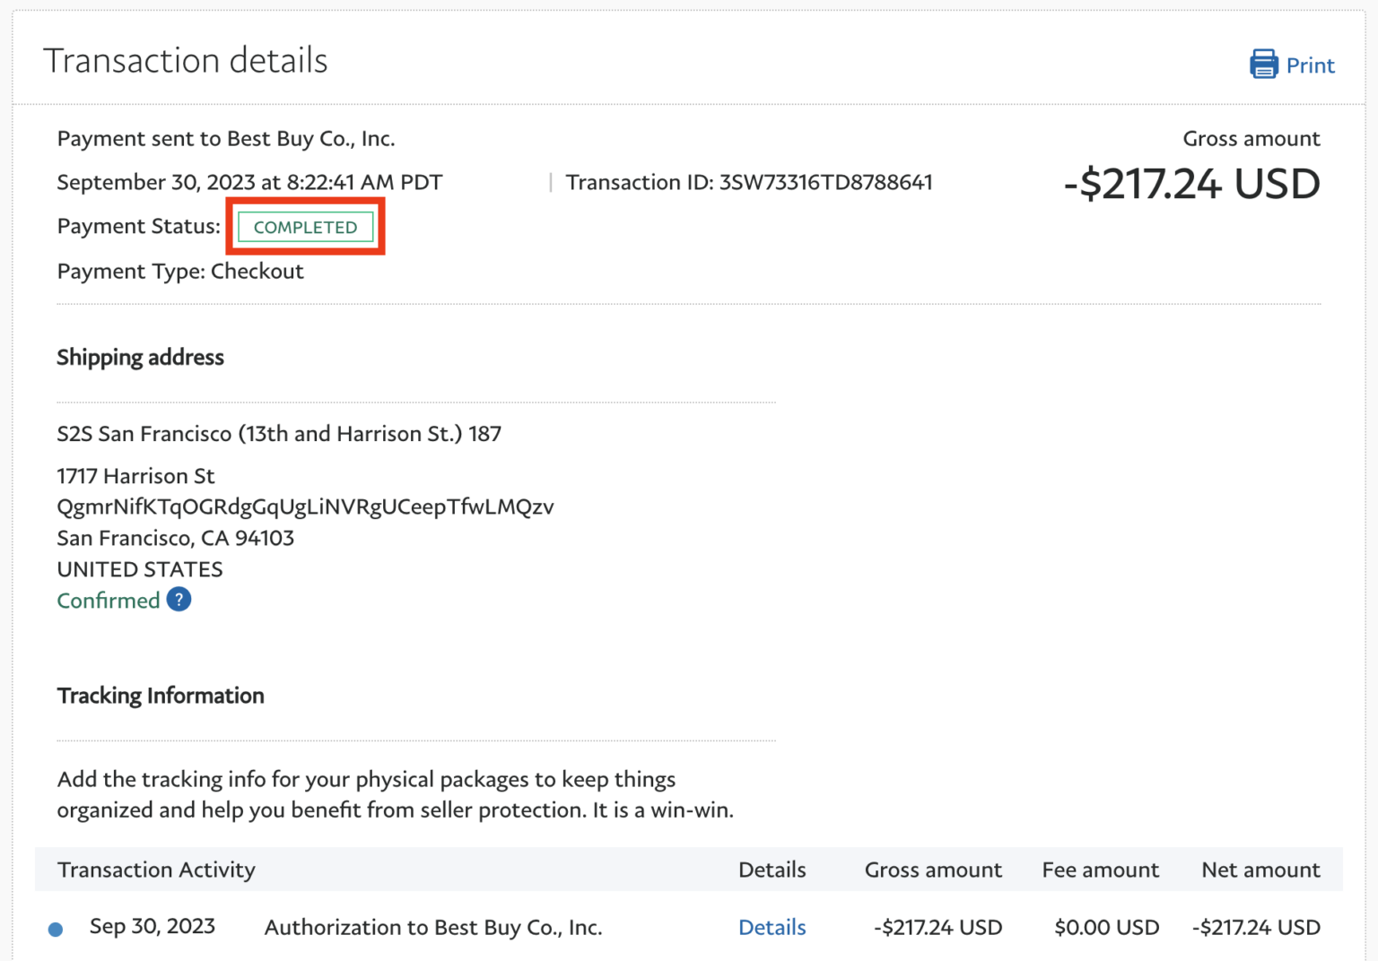Click the printer icon
This screenshot has height=961, width=1378.
(x=1263, y=65)
